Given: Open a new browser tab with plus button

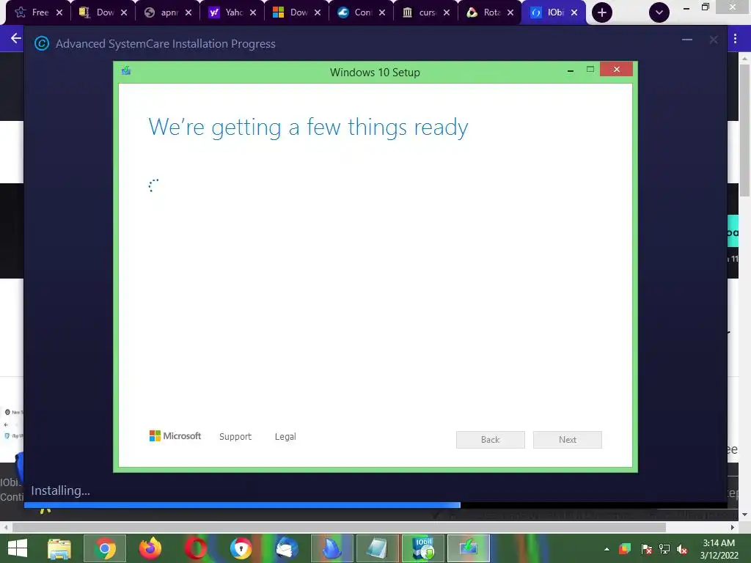Looking at the screenshot, I should coord(602,12).
